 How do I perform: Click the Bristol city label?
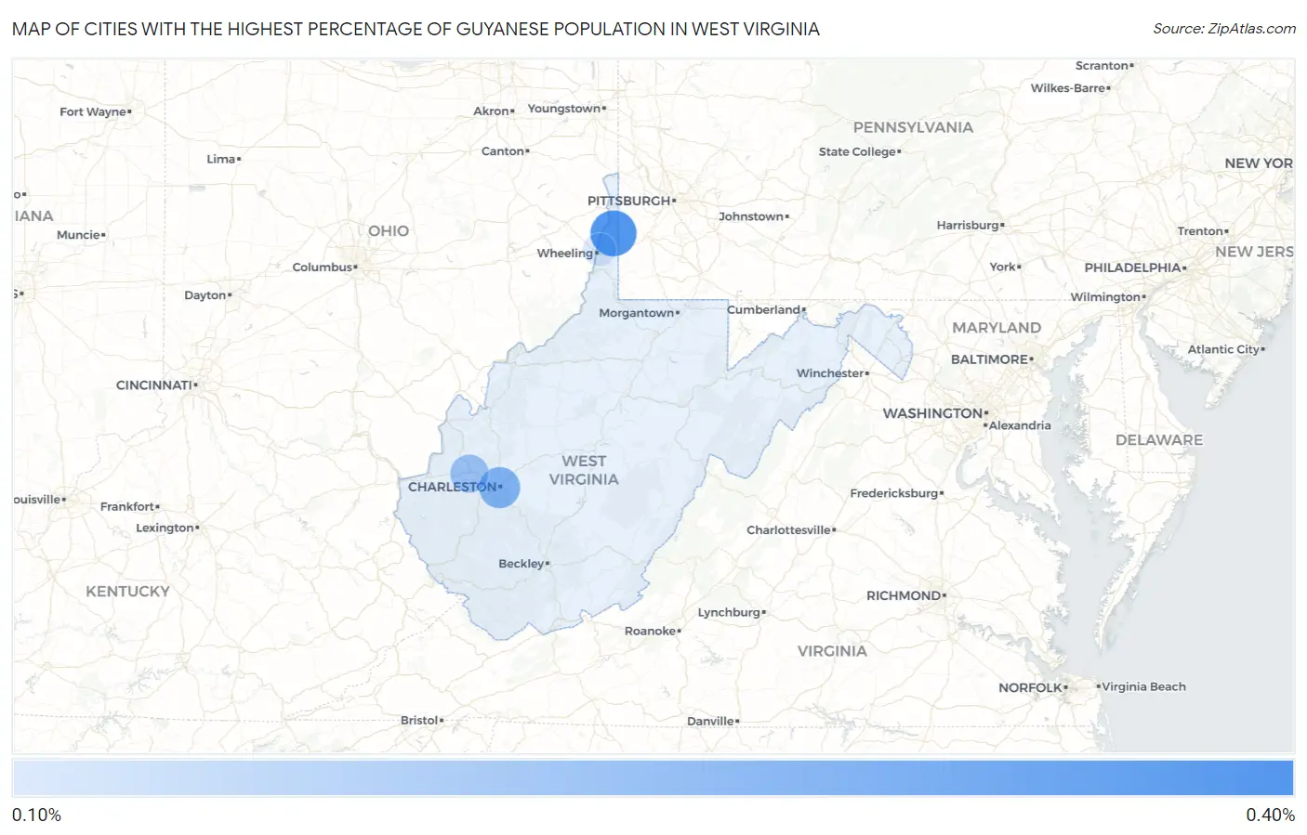pos(419,721)
